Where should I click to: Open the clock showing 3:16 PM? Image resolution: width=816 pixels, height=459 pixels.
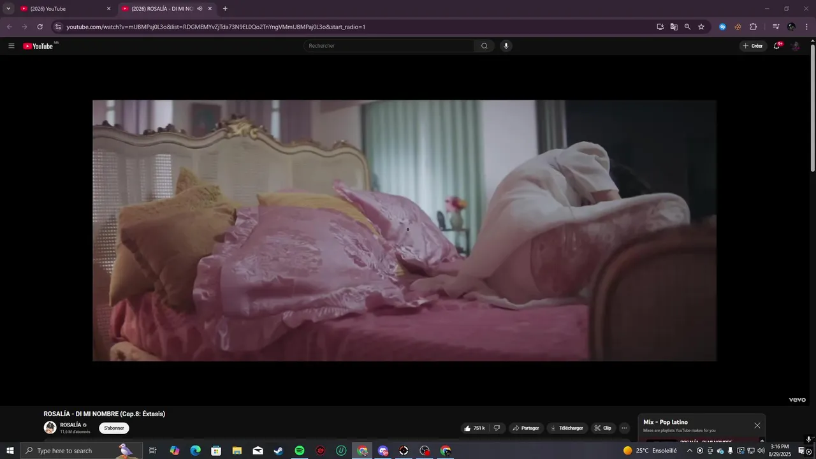coord(780,451)
